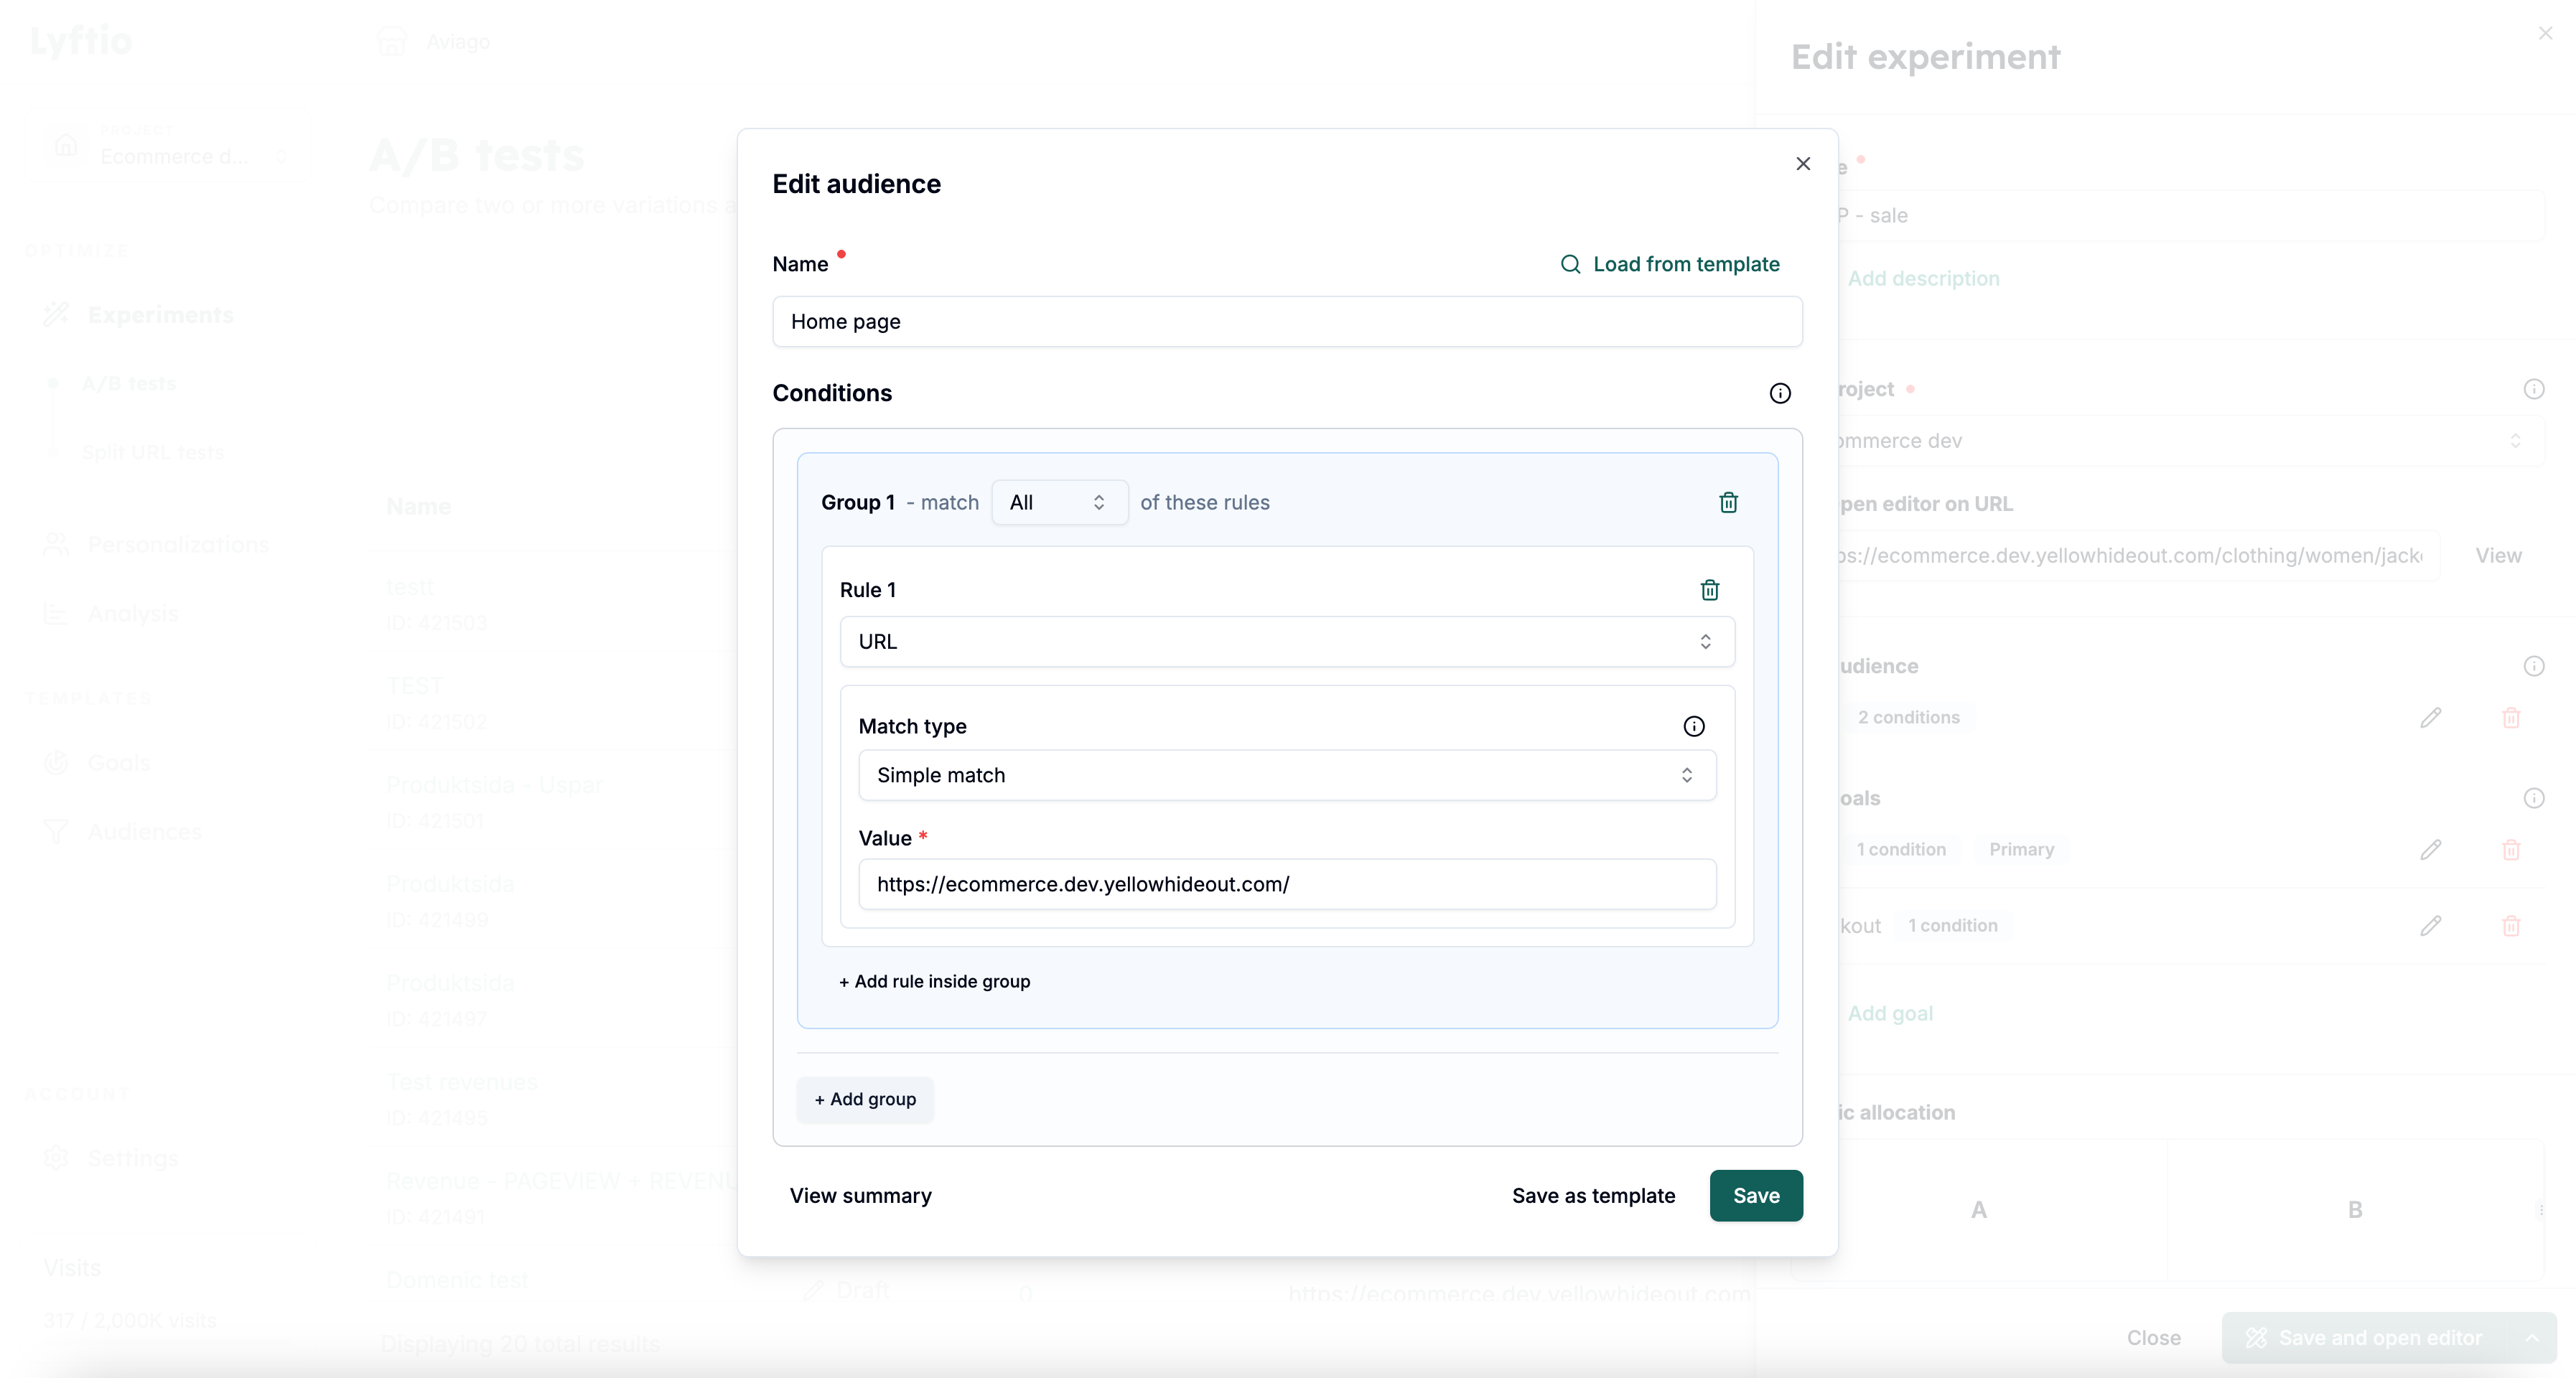The height and width of the screenshot is (1378, 2576).
Task: Focus the URL Value input field
Action: [1287, 884]
